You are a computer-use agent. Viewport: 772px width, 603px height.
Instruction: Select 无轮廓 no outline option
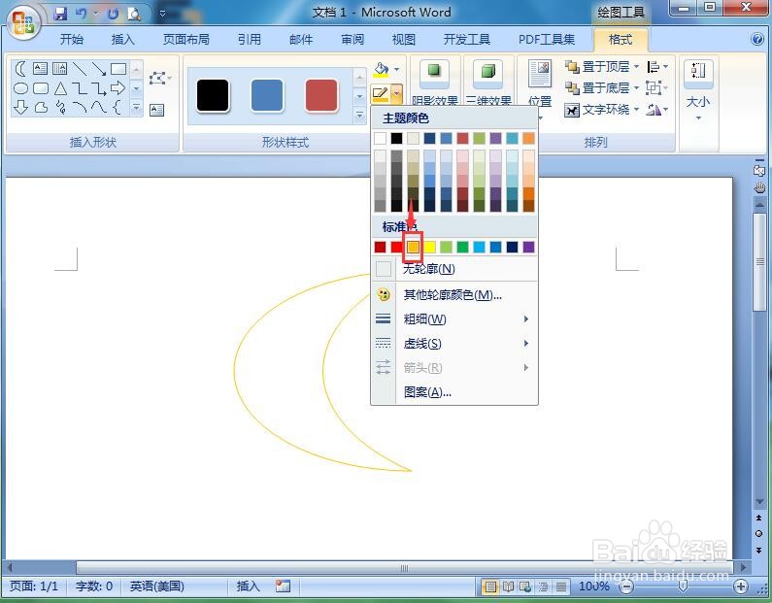point(453,269)
